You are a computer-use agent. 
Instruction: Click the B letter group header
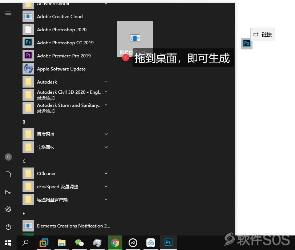pyautogui.click(x=24, y=122)
